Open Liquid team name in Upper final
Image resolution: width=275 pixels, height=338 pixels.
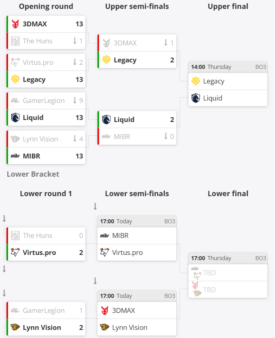pos(213,98)
